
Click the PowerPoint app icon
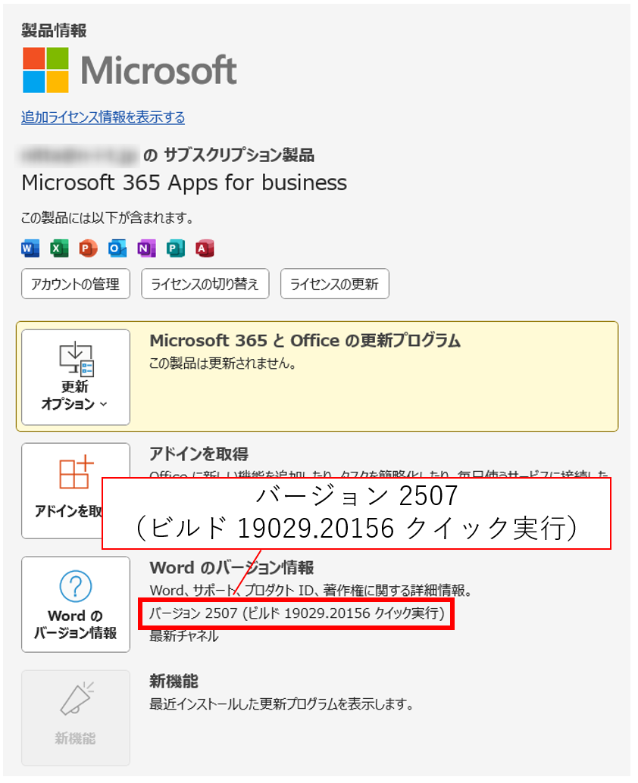(88, 248)
